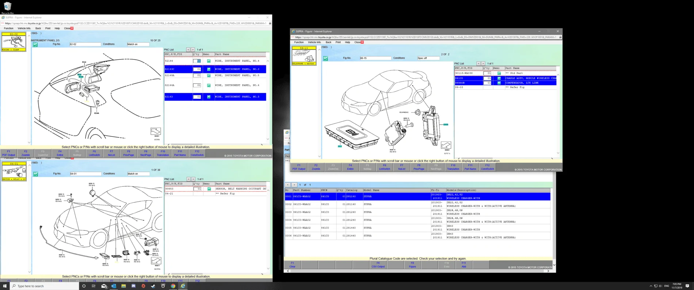Image resolution: width=694 pixels, height=290 pixels.
Task: Click red X Close icon in 82-02 window
Action: click(x=72, y=28)
